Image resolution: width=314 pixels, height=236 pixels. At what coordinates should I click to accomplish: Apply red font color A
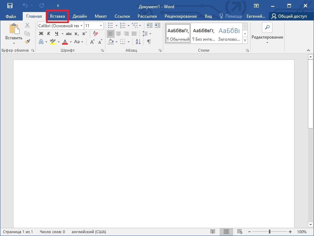(x=65, y=42)
